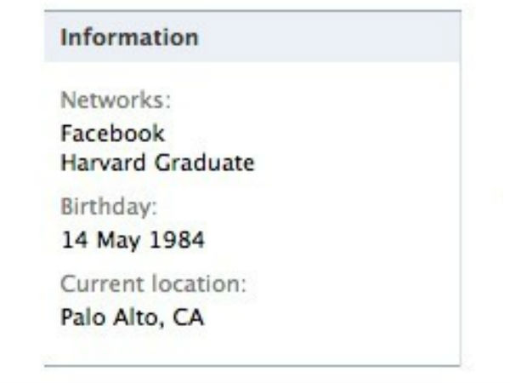510x383 pixels.
Task: Click the empty area of the Information header bar
Action: 340,38
